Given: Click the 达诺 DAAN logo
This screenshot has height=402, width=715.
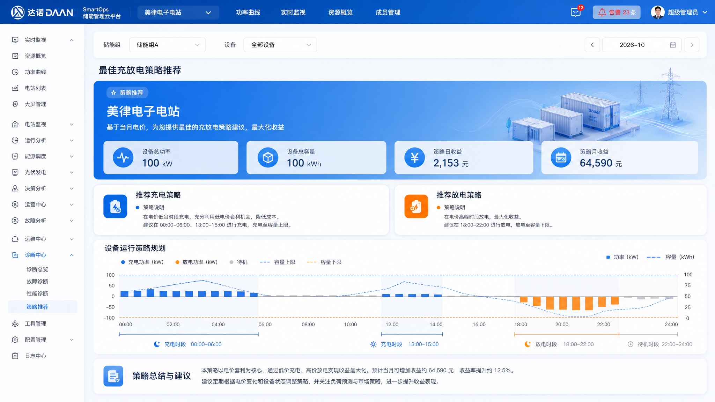Looking at the screenshot, I should click(x=42, y=12).
